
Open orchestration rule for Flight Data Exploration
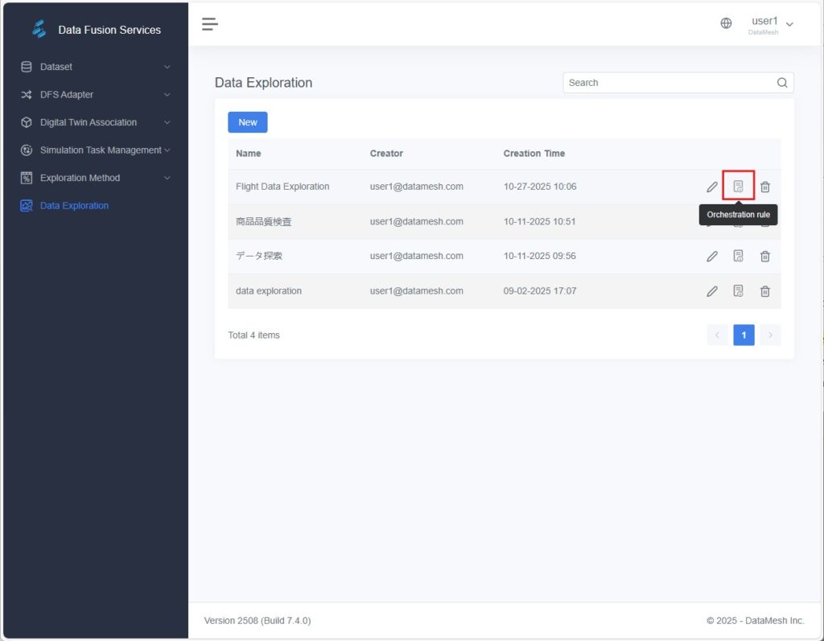(738, 187)
